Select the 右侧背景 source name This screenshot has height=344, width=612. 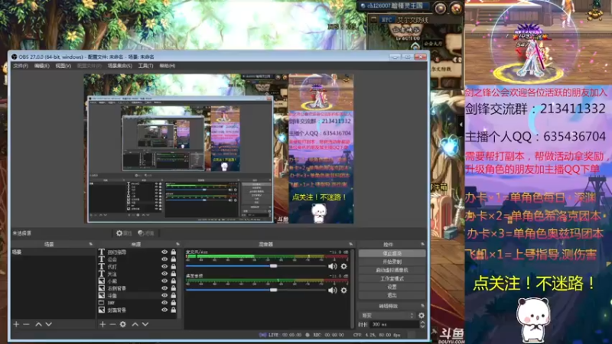tap(117, 288)
